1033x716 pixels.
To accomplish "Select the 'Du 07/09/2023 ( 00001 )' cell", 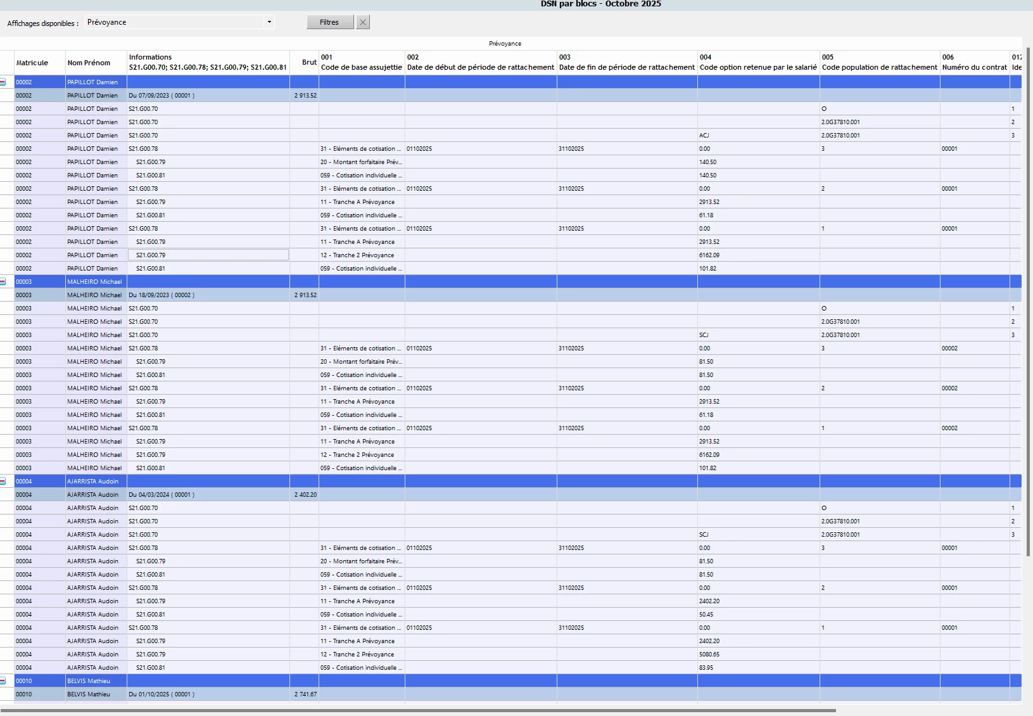I will point(208,96).
